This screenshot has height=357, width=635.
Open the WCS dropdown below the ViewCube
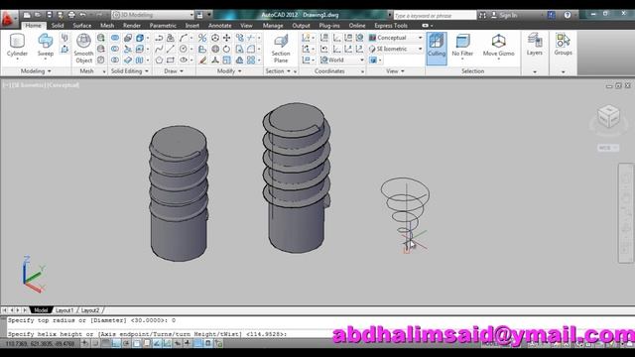(608, 148)
